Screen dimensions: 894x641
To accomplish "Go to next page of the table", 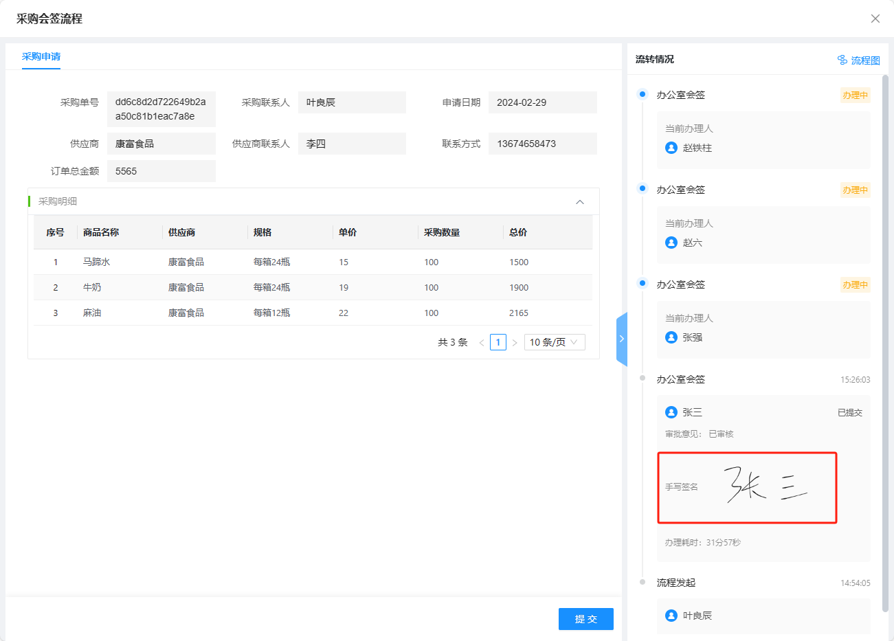I will (515, 342).
